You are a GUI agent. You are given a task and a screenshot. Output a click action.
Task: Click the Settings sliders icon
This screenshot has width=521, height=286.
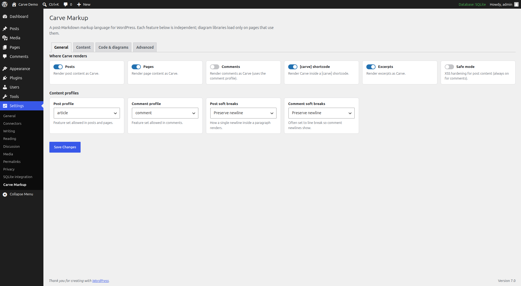click(5, 106)
